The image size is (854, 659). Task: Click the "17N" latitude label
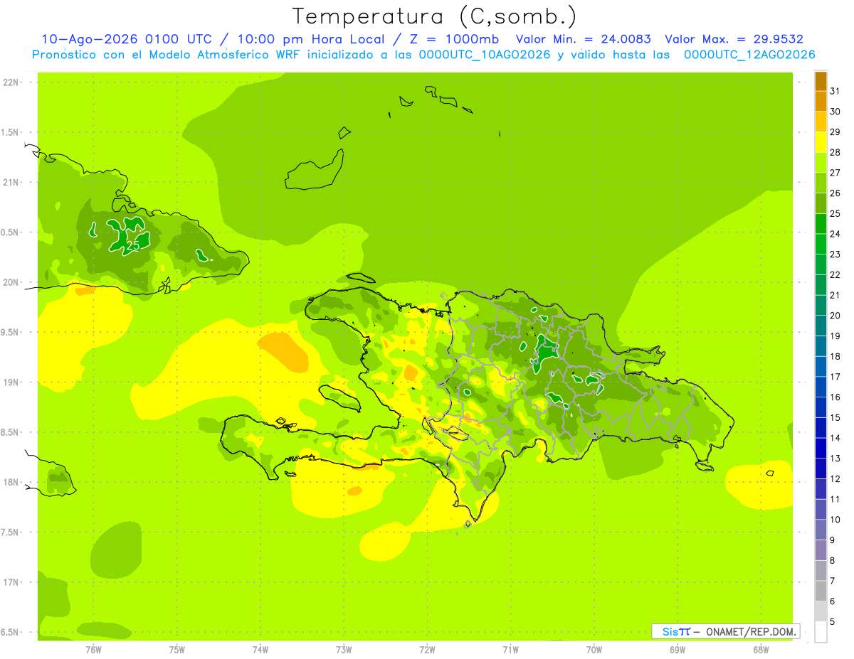tap(12, 582)
